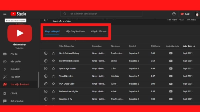Image resolution: width=200 pixels, height=112 pixels.
Task: Click the ĐÃ HIỂU dismiss button
Action: tap(191, 20)
